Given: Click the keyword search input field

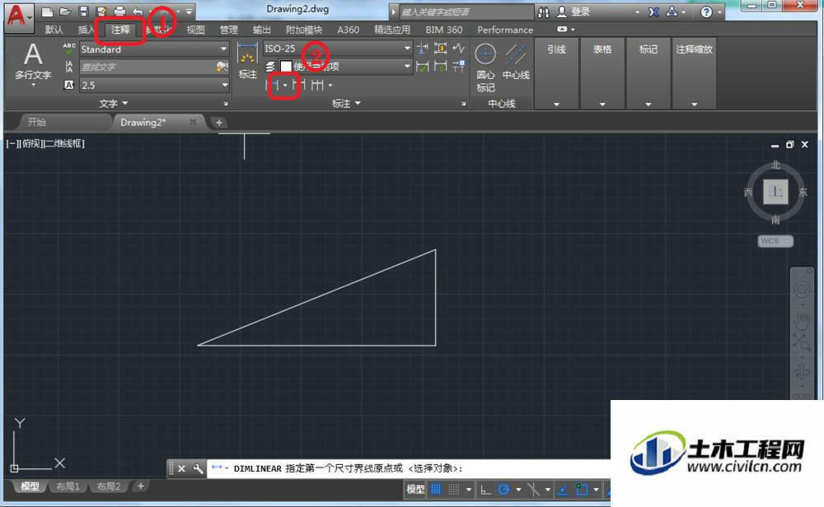Looking at the screenshot, I should (x=466, y=12).
